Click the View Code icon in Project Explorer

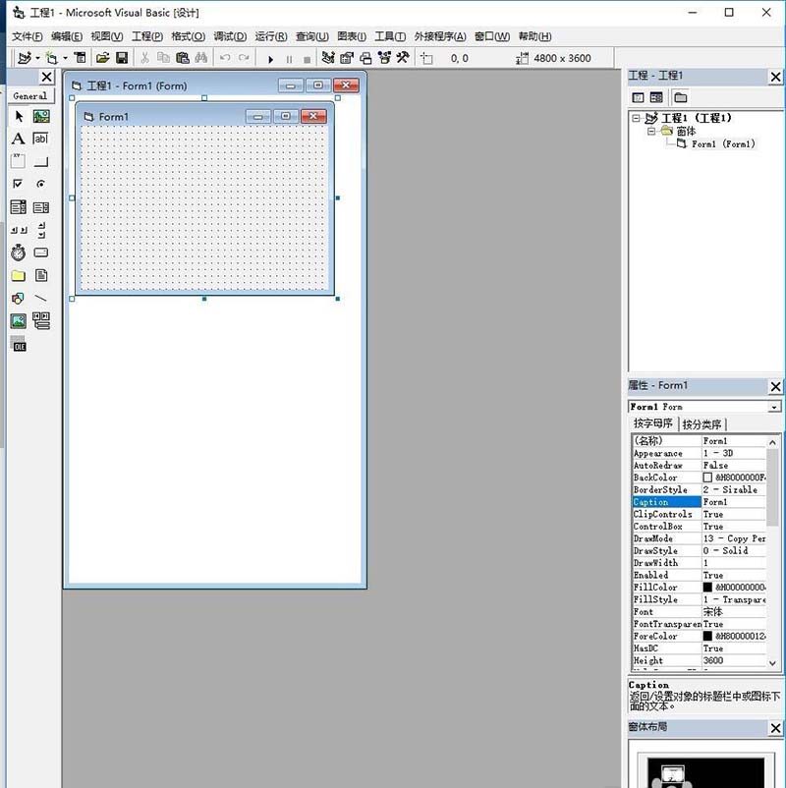tap(639, 96)
